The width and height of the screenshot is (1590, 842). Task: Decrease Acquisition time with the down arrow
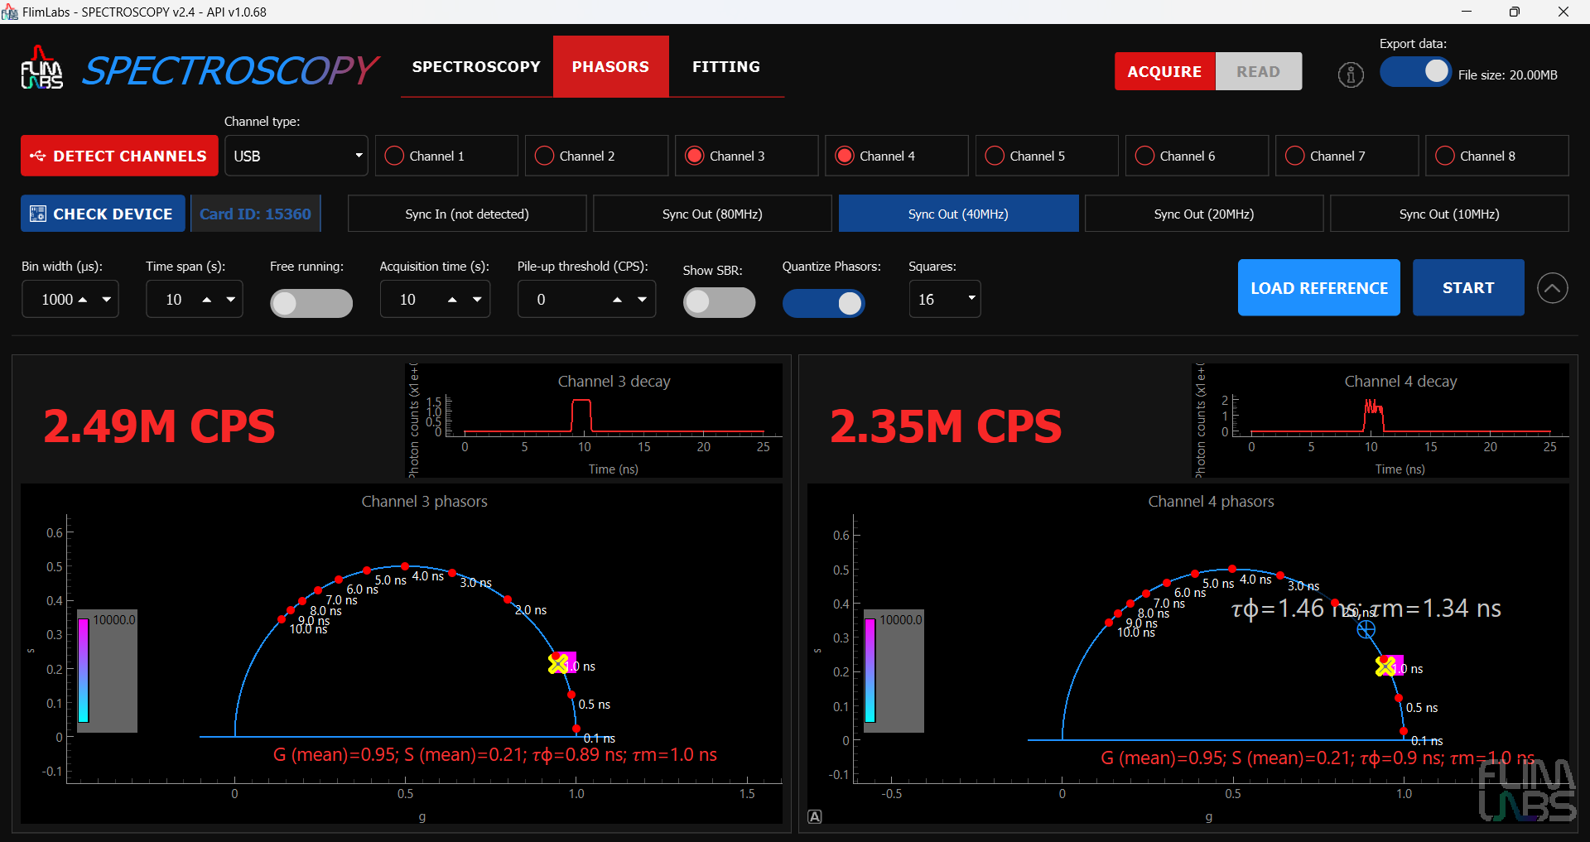(477, 299)
